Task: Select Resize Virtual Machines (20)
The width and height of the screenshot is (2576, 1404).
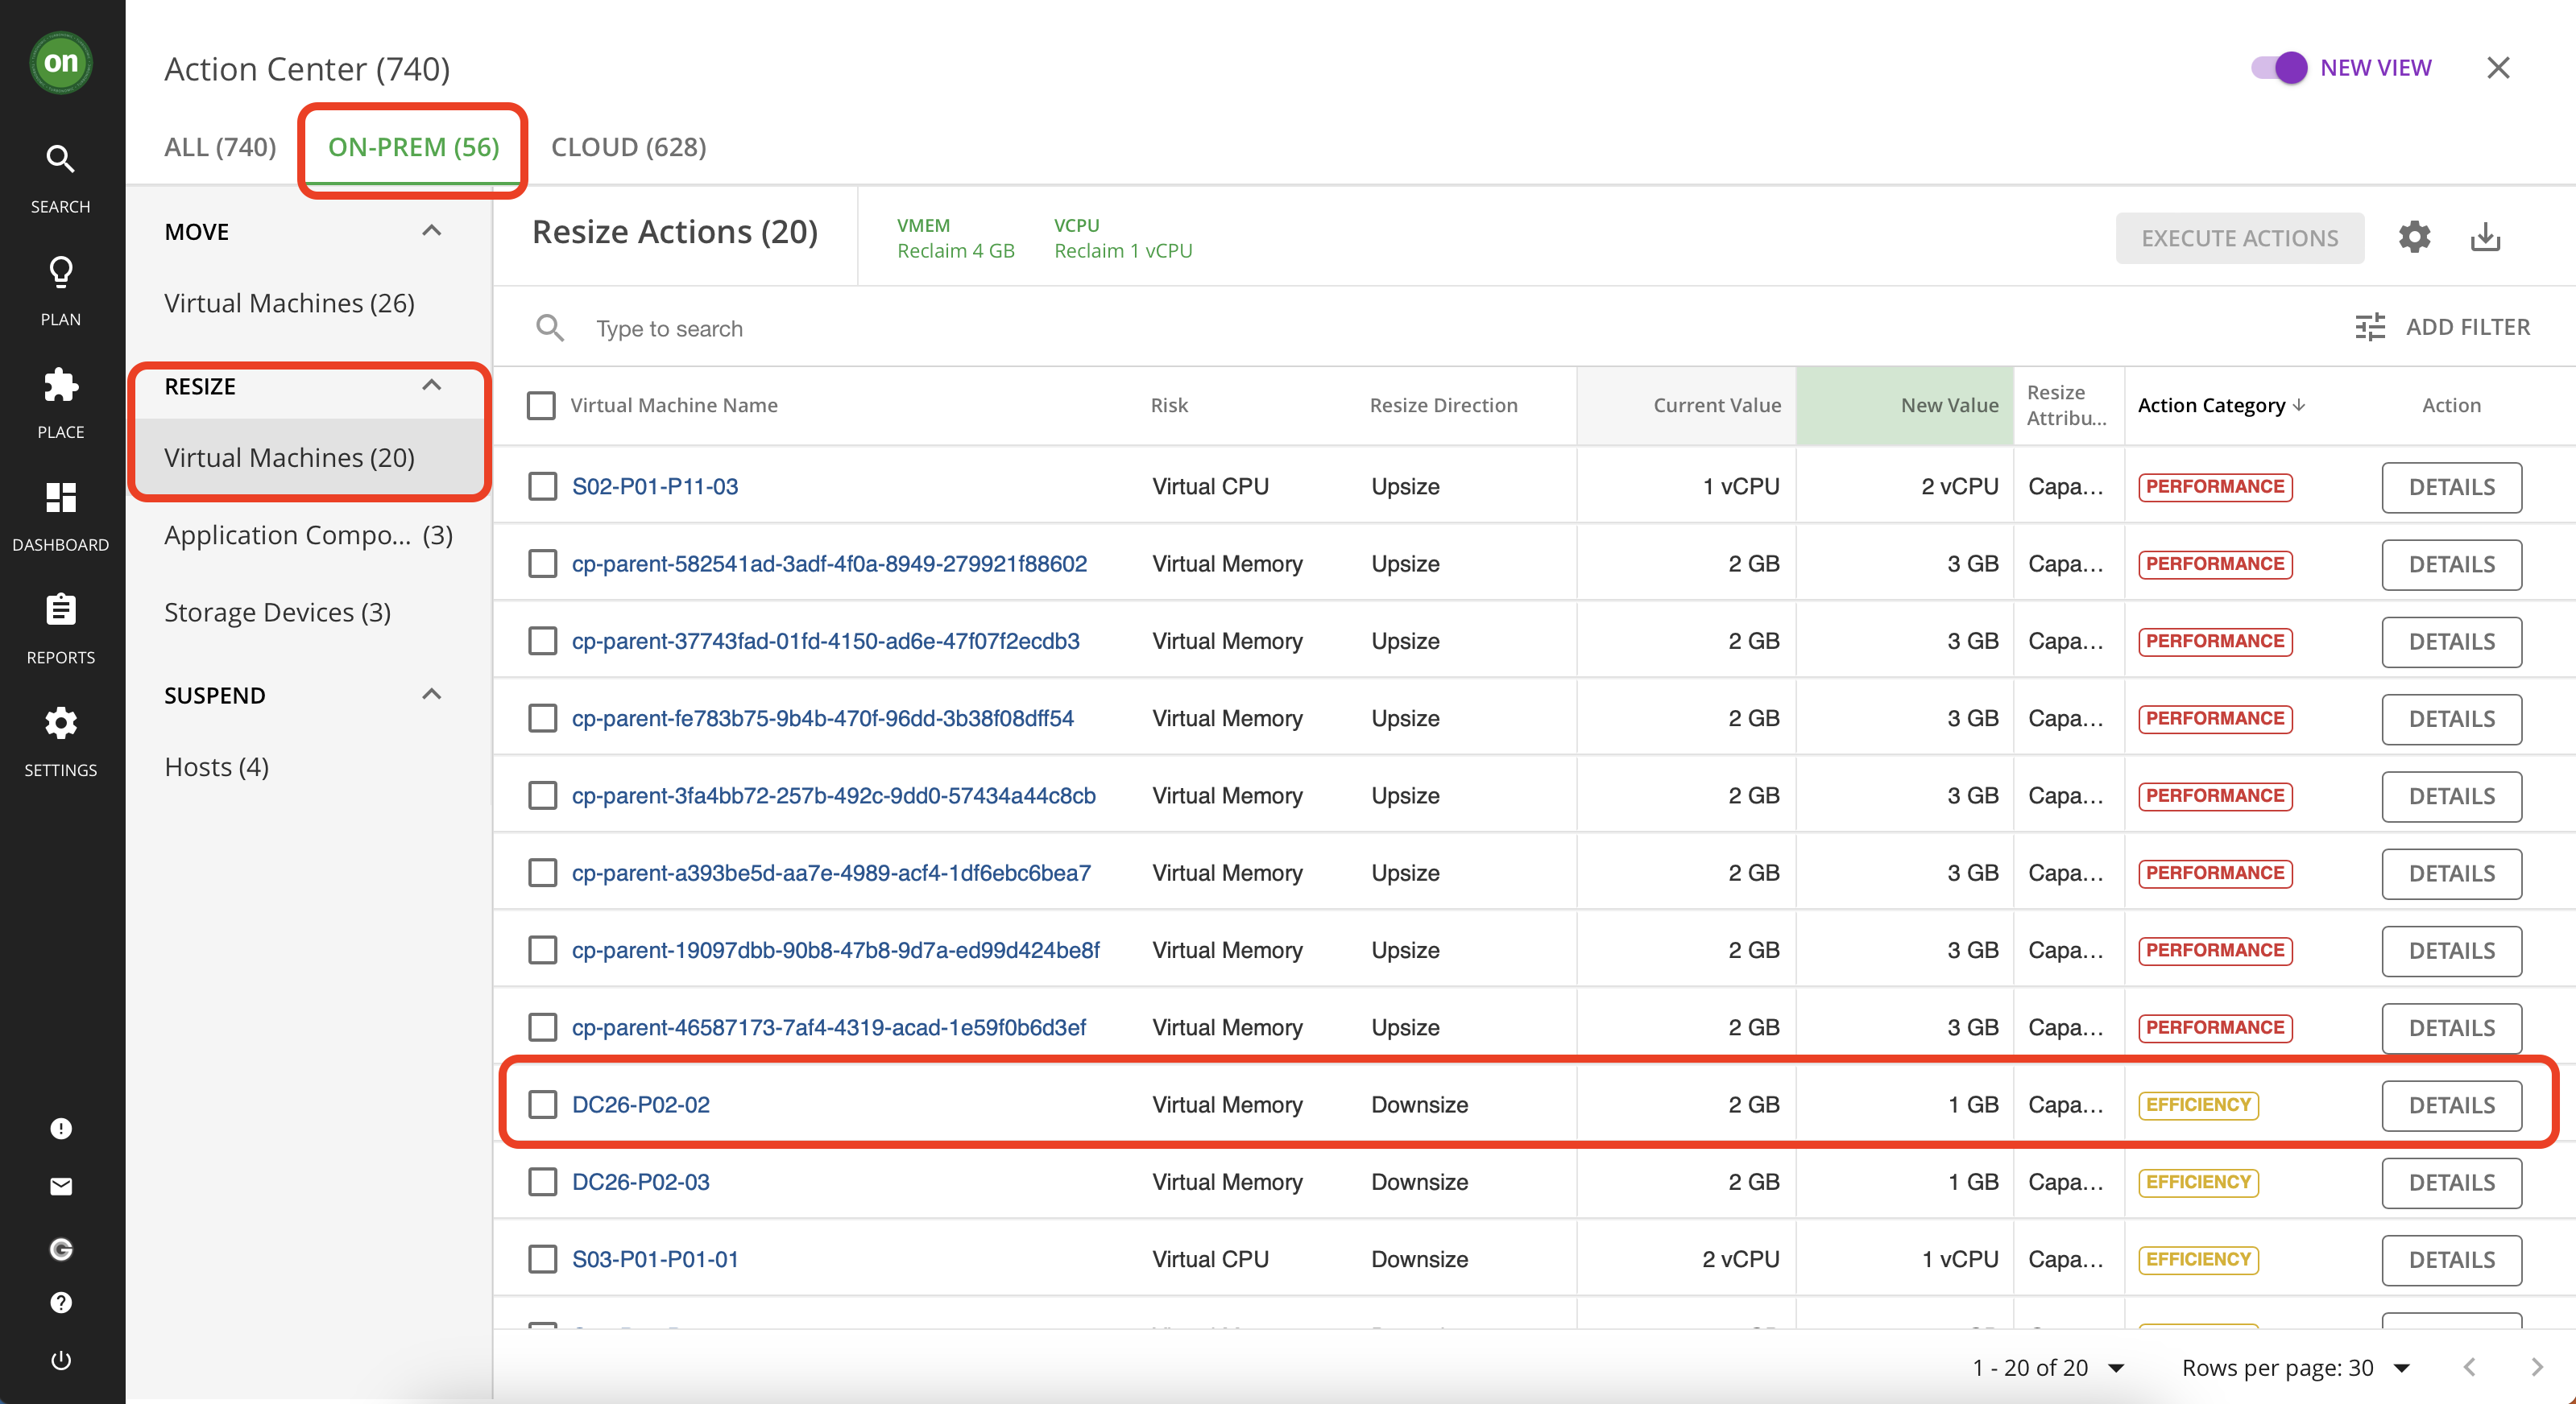Action: click(309, 458)
